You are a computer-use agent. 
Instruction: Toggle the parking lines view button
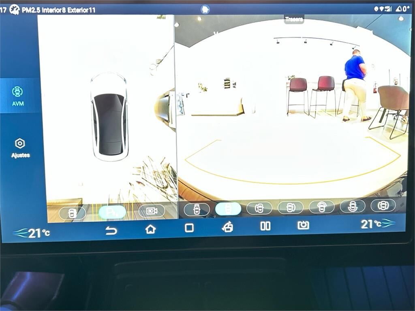pos(112,212)
